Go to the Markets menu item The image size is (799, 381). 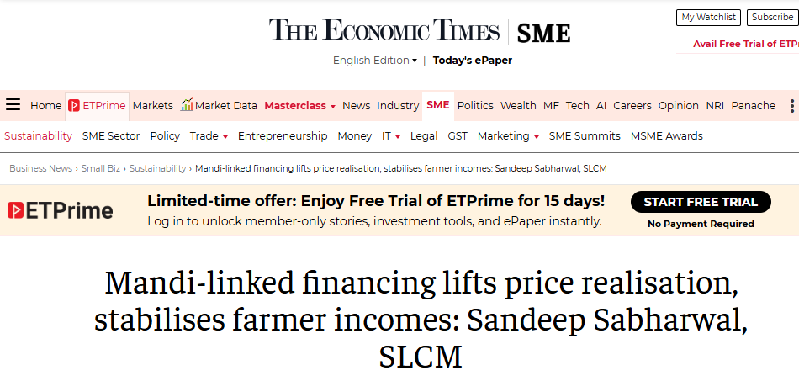pyautogui.click(x=152, y=106)
